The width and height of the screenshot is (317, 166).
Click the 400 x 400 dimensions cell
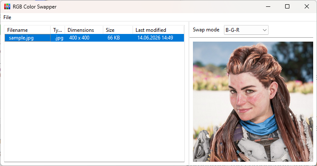(x=79, y=38)
